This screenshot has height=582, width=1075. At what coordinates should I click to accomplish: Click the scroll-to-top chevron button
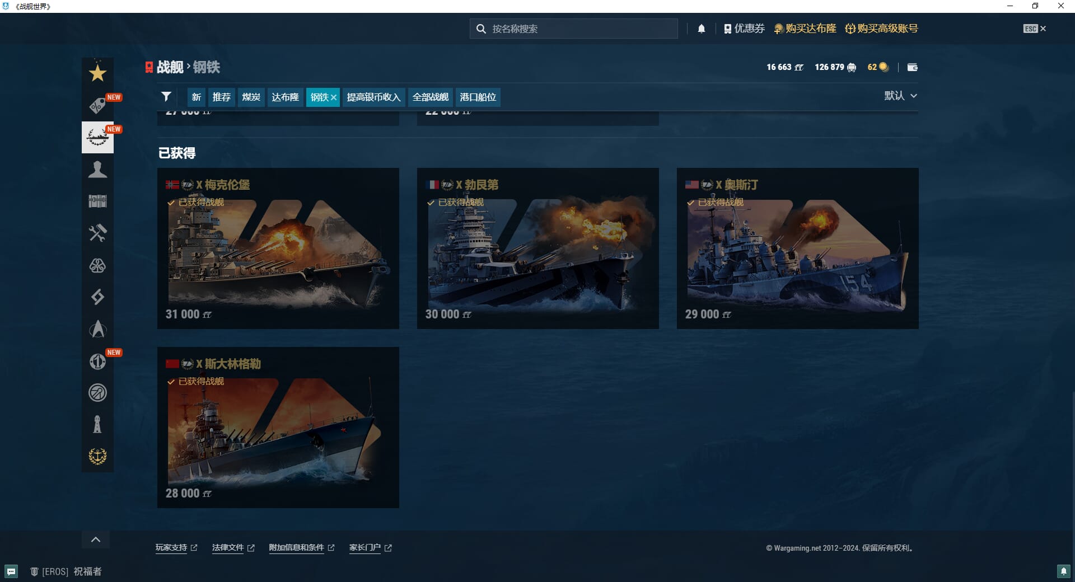[x=96, y=539]
